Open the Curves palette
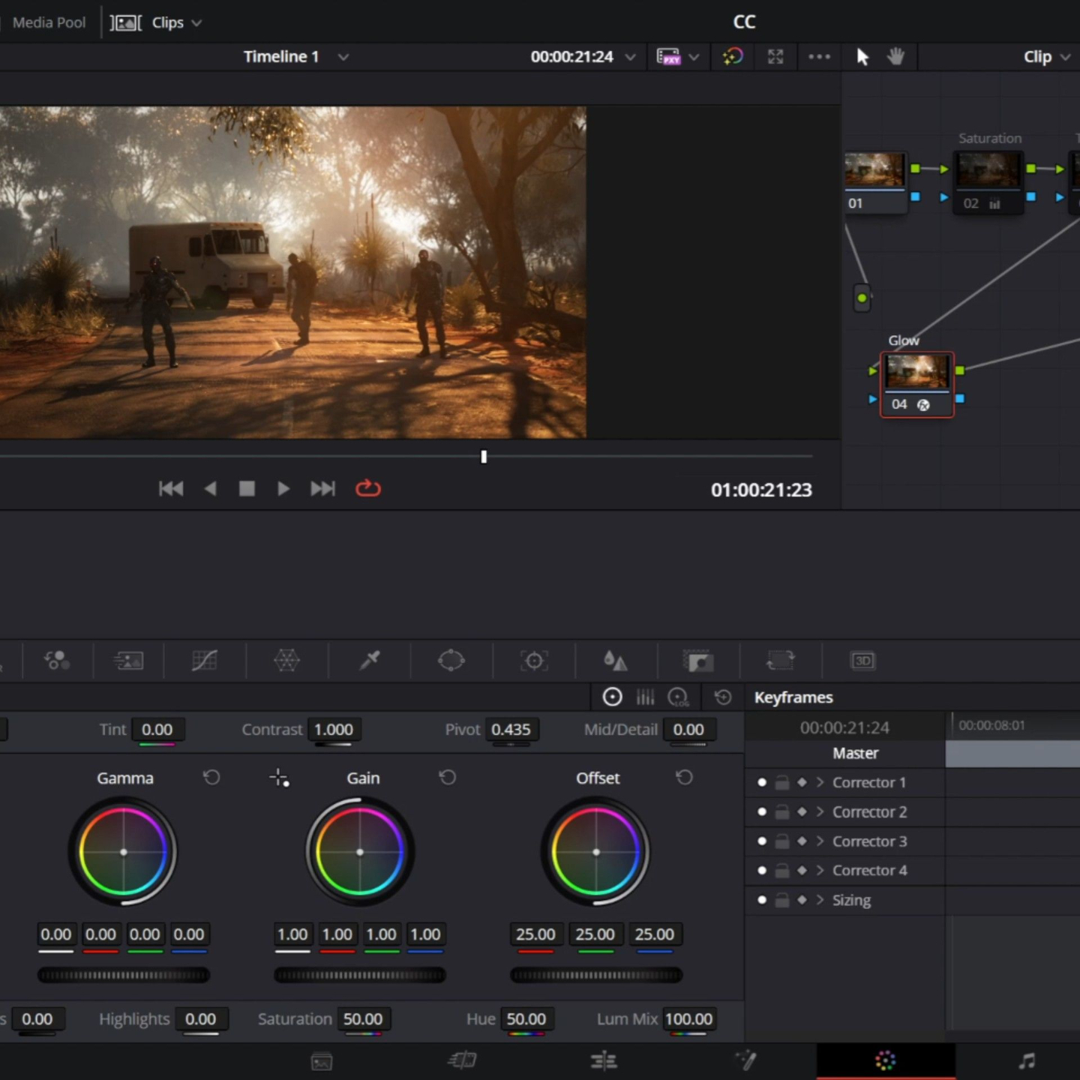The width and height of the screenshot is (1080, 1080). coord(204,661)
